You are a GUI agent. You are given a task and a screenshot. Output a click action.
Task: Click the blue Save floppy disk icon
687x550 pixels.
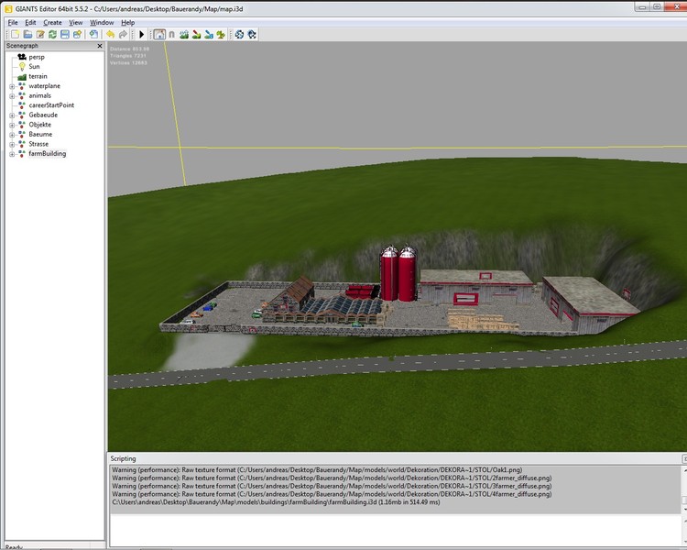pos(65,34)
